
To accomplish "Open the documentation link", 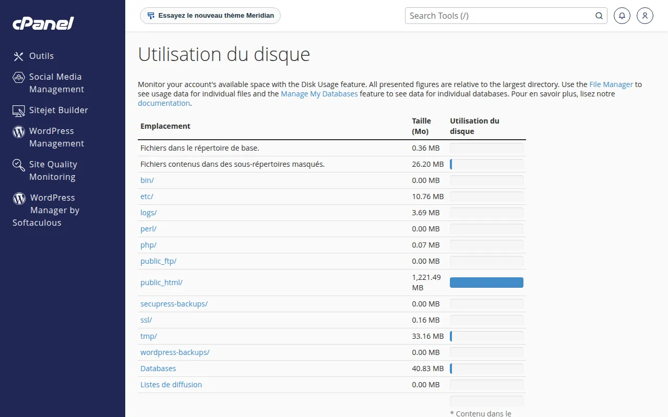I will (x=164, y=103).
